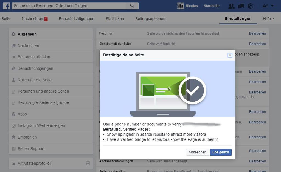Open the notifications globe icon
The width and height of the screenshot is (281, 172).
[251, 6]
